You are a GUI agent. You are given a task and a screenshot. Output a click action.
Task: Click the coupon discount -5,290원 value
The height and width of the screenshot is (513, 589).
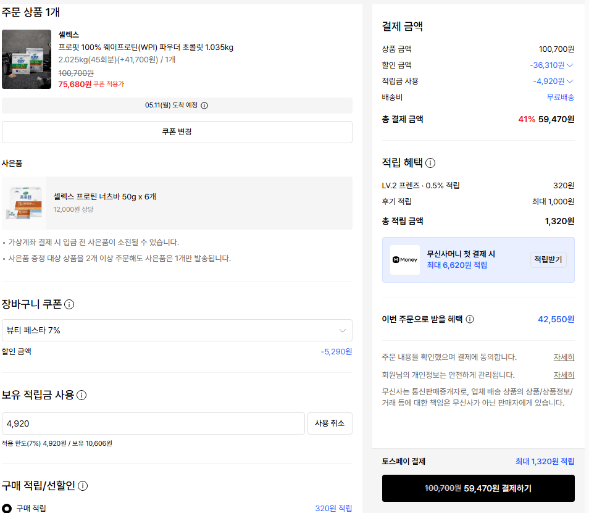click(336, 352)
